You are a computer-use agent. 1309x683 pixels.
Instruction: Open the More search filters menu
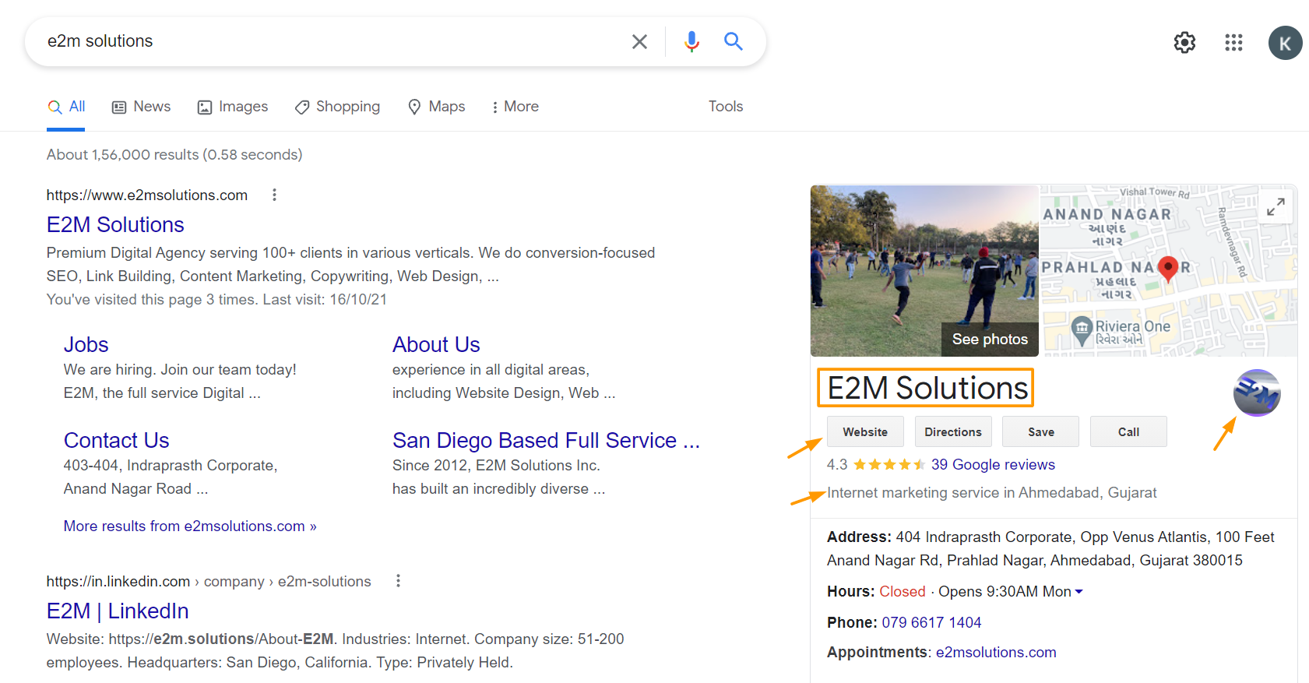pyautogui.click(x=515, y=107)
